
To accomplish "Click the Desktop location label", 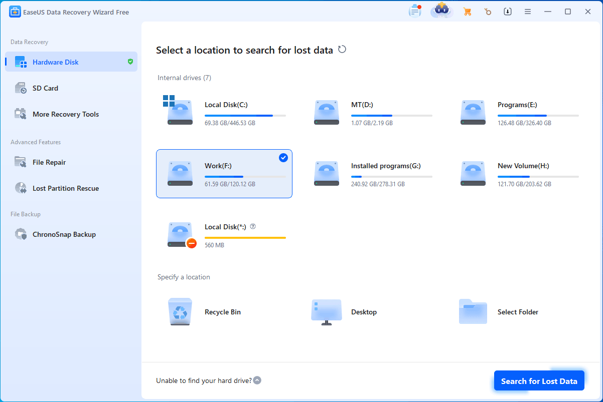I will (x=364, y=312).
